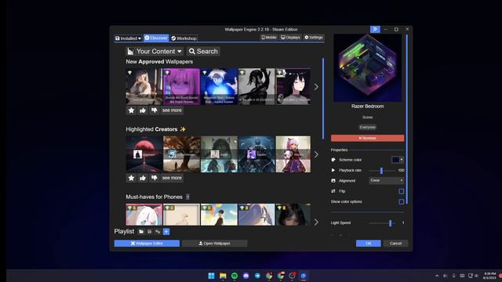
Task: Click the Razer Bedroom preview image
Action: pyautogui.click(x=368, y=68)
